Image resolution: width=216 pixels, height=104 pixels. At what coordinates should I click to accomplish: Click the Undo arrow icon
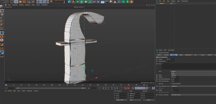coord(3,2)
